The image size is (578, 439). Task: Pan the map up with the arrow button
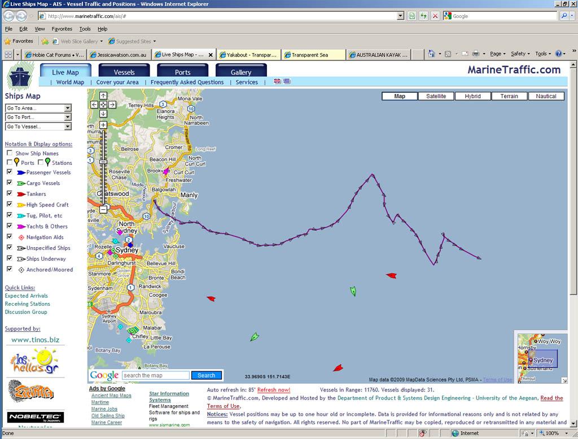coord(103,96)
